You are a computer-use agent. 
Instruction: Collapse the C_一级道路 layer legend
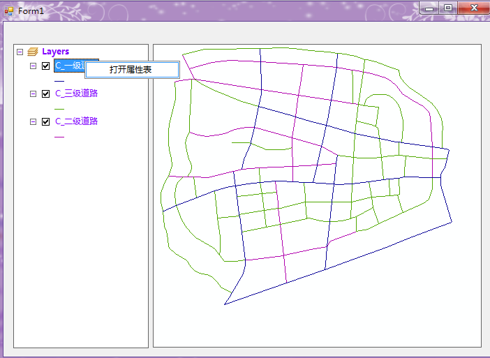pos(33,66)
